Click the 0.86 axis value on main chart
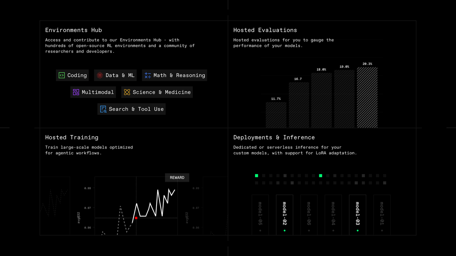This screenshot has width=456, height=256. point(88,228)
